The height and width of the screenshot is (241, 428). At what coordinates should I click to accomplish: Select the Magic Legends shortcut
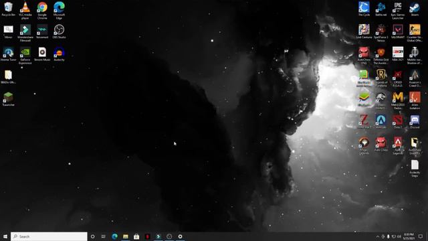364,146
